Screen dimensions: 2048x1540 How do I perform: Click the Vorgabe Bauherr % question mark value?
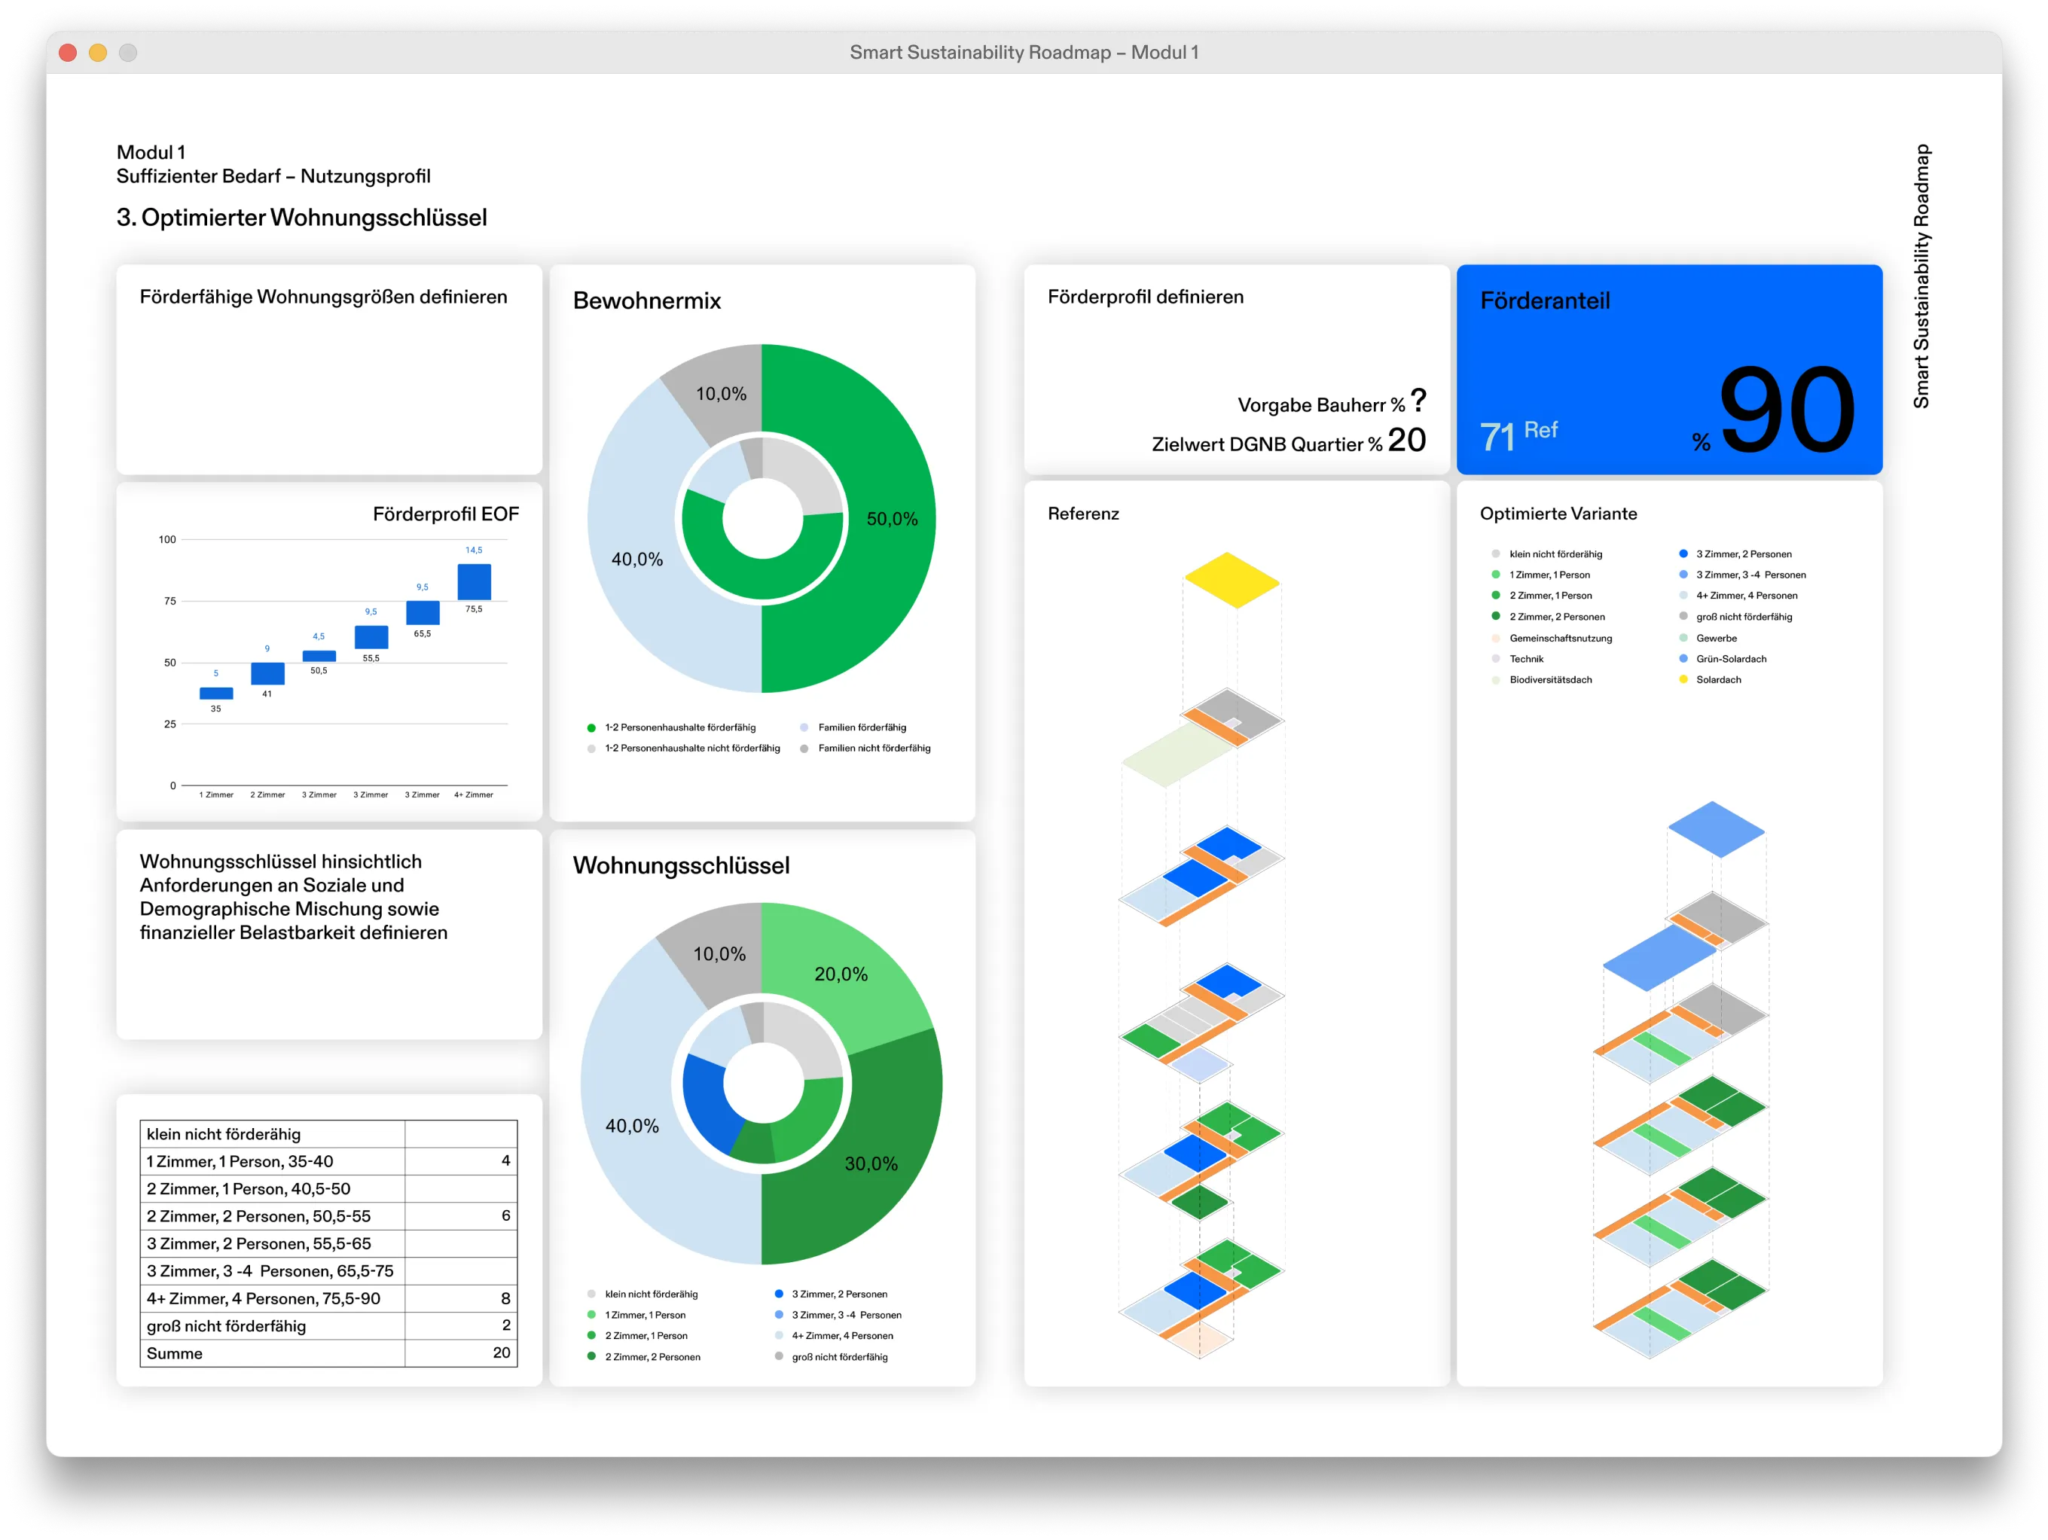point(1418,401)
